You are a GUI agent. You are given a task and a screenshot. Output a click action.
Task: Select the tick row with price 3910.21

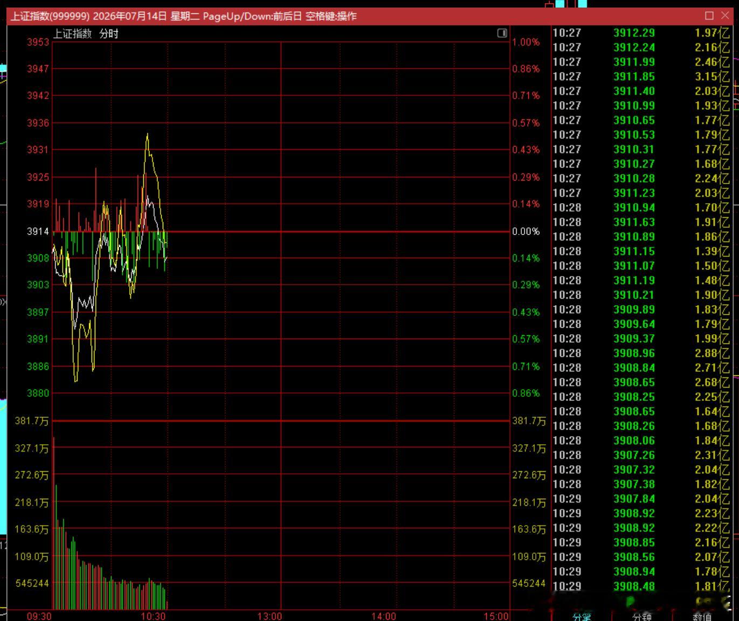pos(641,295)
